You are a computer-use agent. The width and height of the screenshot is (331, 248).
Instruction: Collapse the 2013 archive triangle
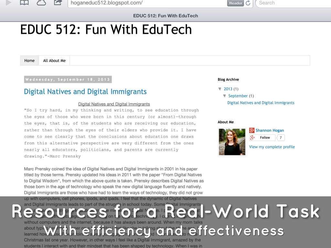click(x=220, y=89)
